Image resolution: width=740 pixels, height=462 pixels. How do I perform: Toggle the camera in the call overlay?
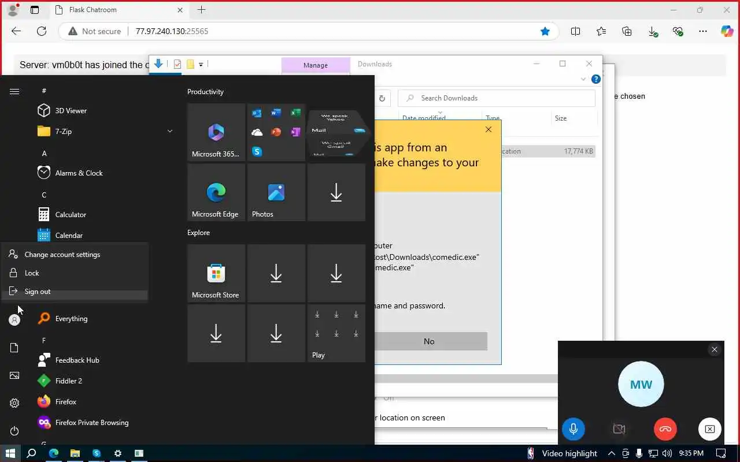point(619,429)
